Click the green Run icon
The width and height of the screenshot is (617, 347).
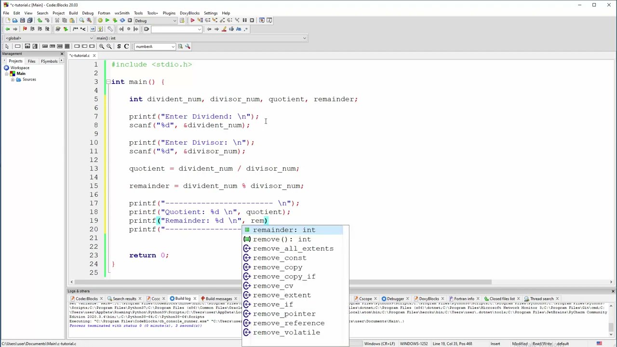point(107,20)
